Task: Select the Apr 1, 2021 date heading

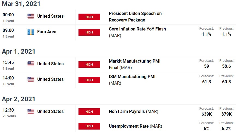Action: pos(19,51)
